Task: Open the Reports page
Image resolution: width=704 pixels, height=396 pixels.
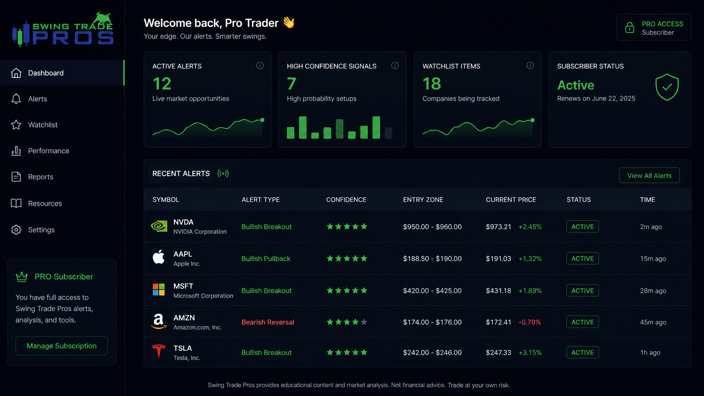Action: [62, 177]
